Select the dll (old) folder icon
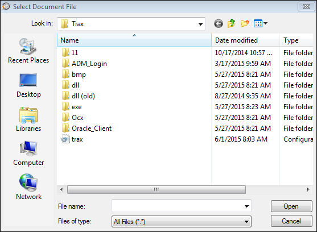Viewport: 317px width, 232px height. [65, 96]
